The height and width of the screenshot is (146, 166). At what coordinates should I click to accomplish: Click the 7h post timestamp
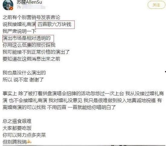(x=19, y=7)
